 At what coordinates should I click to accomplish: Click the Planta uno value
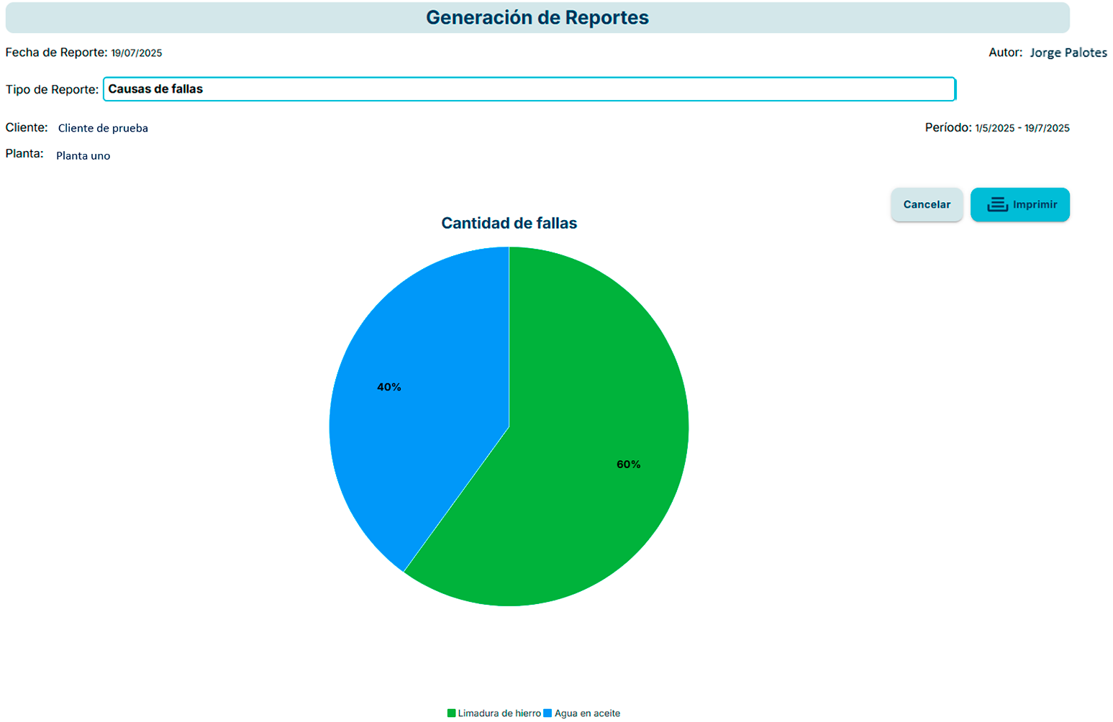tap(83, 155)
